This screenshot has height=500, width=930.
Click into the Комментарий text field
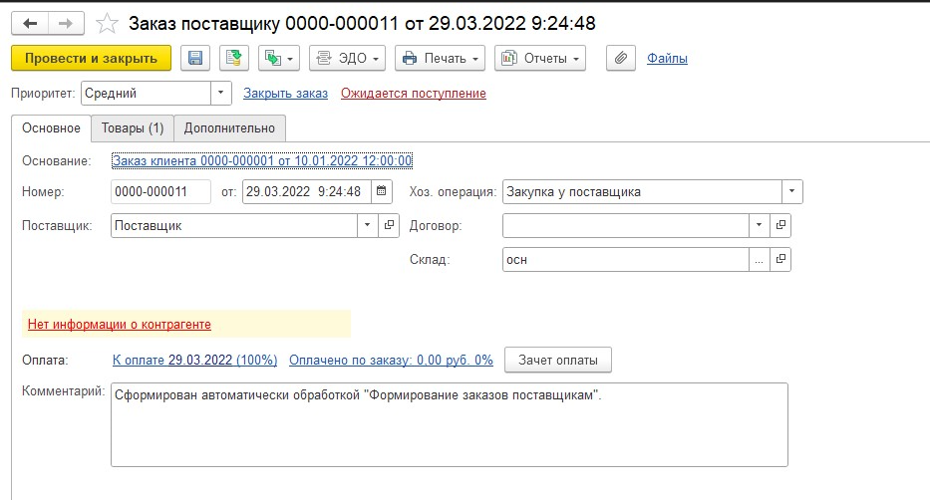(449, 424)
